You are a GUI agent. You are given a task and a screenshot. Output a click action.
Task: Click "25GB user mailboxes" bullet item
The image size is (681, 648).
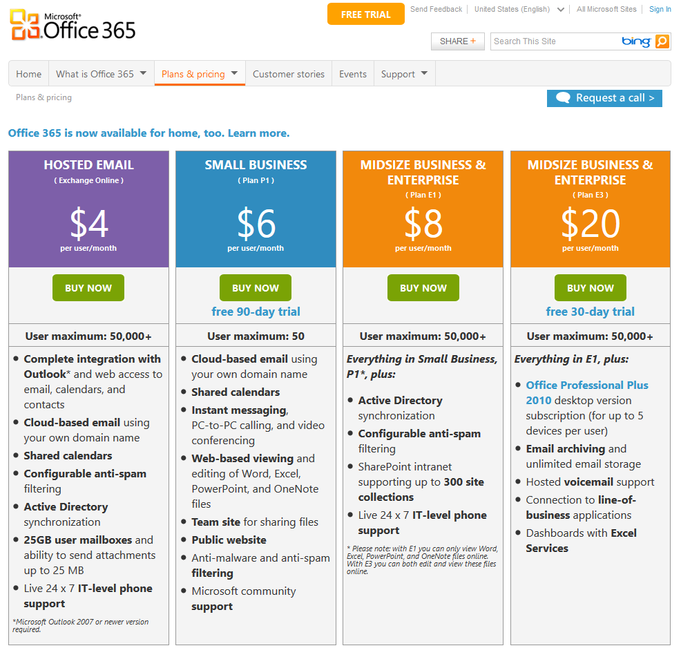pos(90,555)
